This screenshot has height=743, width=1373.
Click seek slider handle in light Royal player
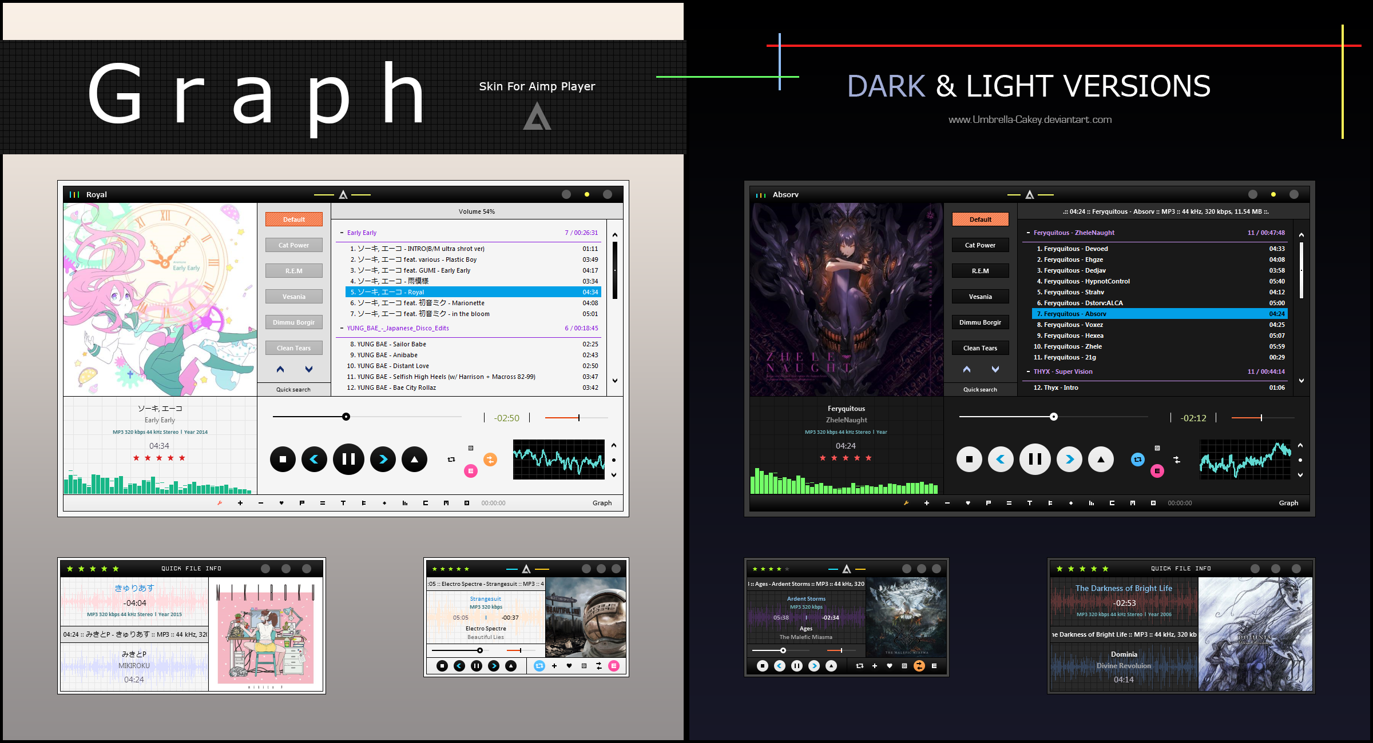(x=346, y=417)
